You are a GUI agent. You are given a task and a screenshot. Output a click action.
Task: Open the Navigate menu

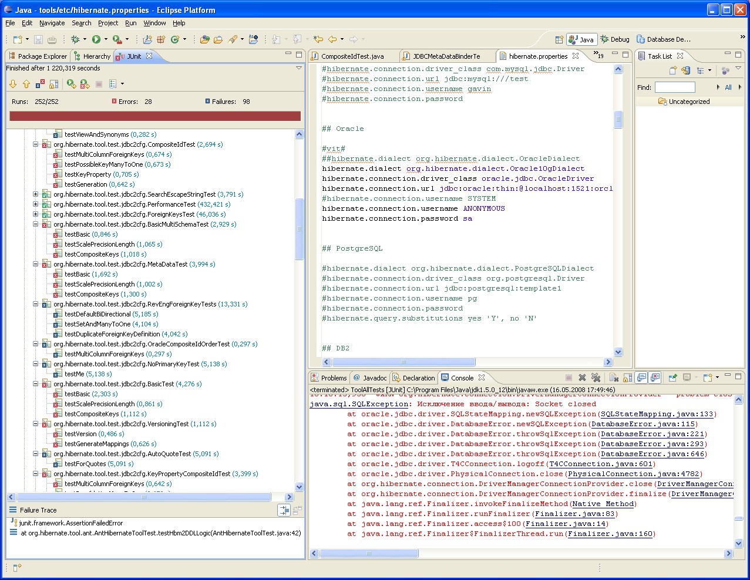coord(52,23)
